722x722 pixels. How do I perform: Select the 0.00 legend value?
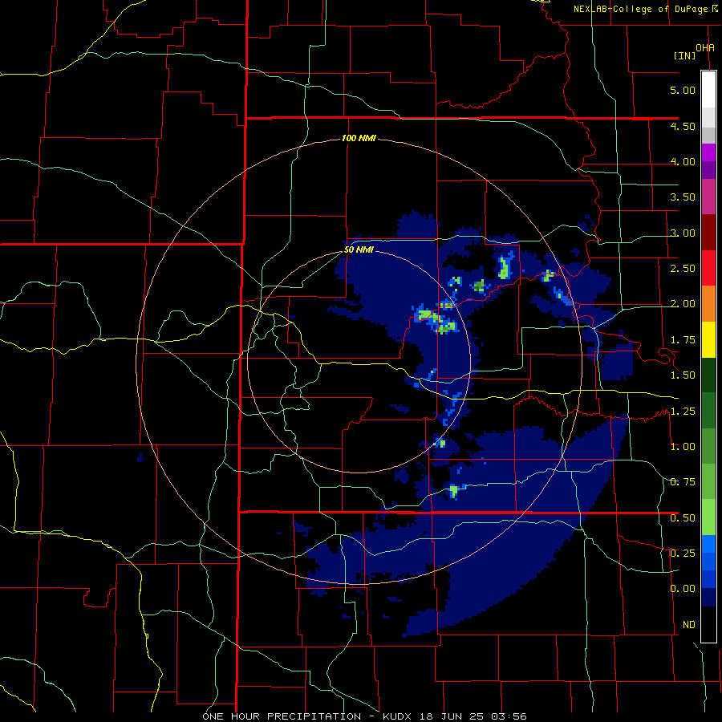pyautogui.click(x=683, y=589)
